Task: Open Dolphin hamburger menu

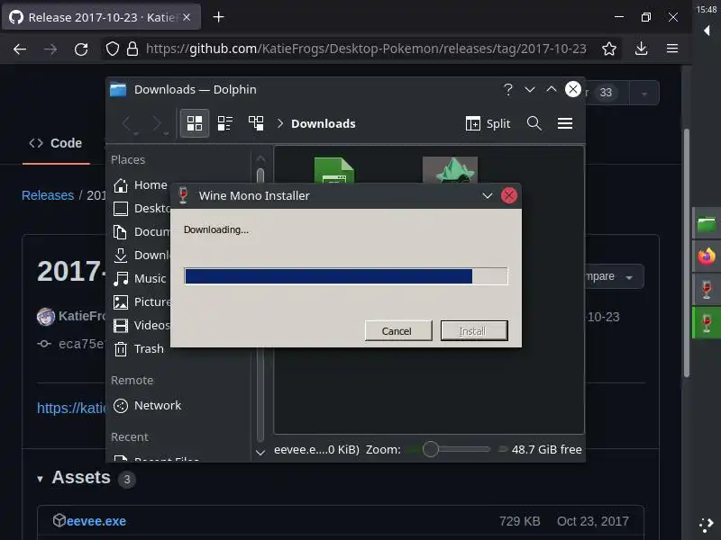Action: (x=565, y=123)
